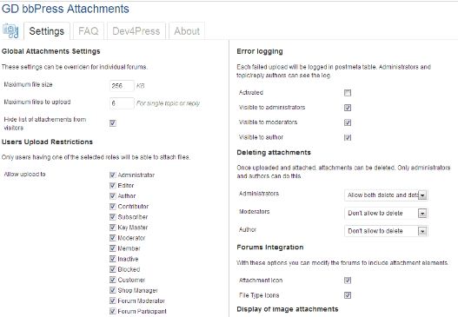Toggle the Attachment Icon checkbox
Image resolution: width=458 pixels, height=317 pixels.
click(348, 281)
